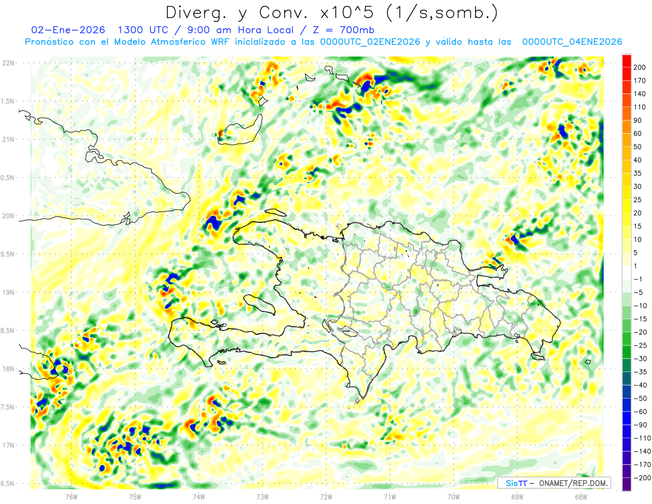652x504 pixels.
Task: Click the '110' color scale value
Action: coord(640,107)
